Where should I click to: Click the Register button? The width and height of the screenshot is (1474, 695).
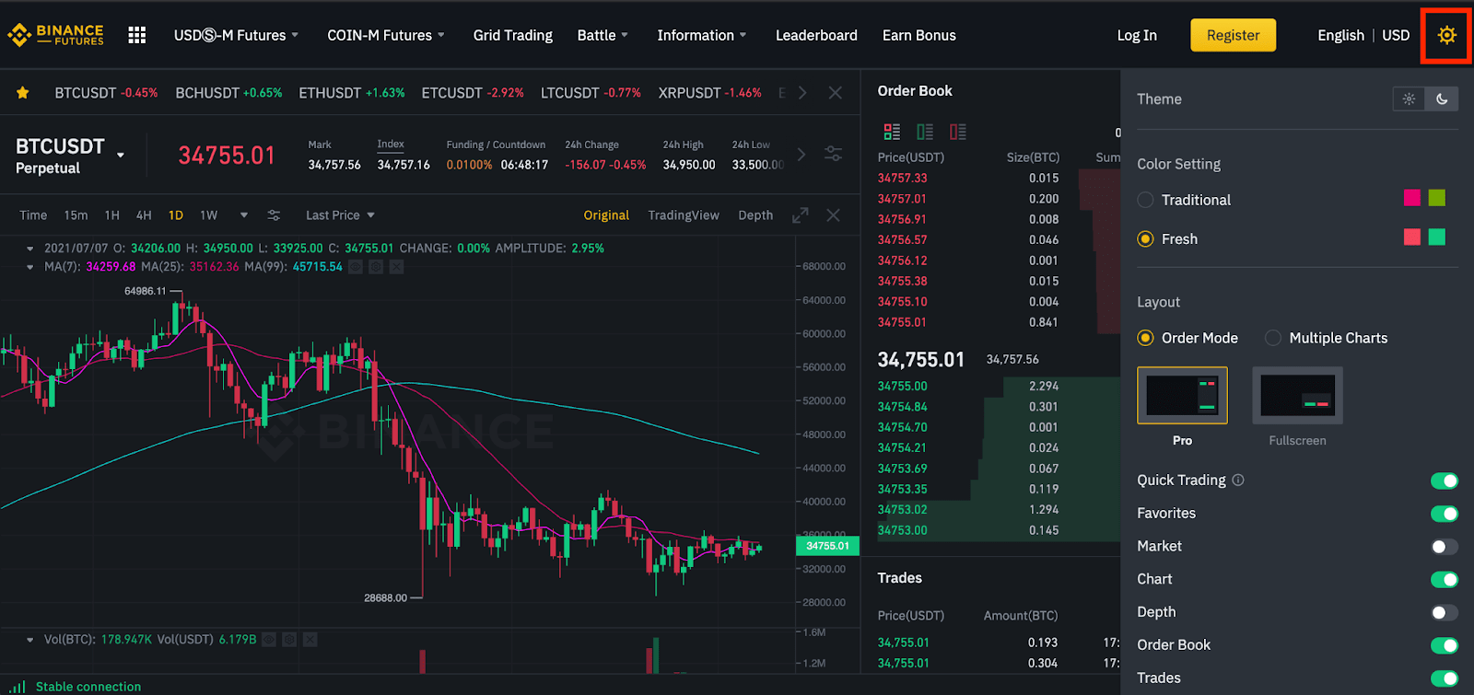click(1233, 35)
